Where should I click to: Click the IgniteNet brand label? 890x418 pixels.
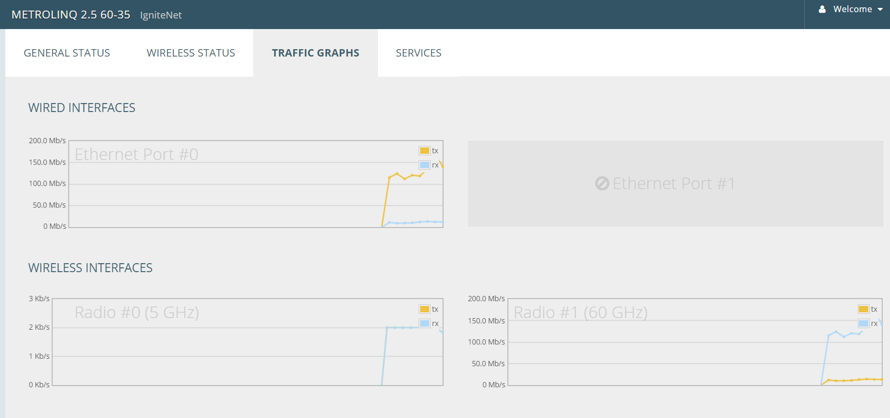coord(161,15)
